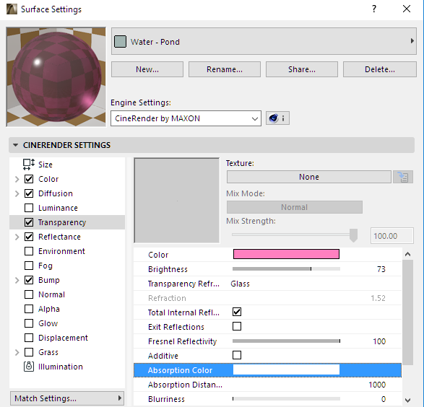
Task: Click the Water - Pond color swatch icon
Action: 120,42
